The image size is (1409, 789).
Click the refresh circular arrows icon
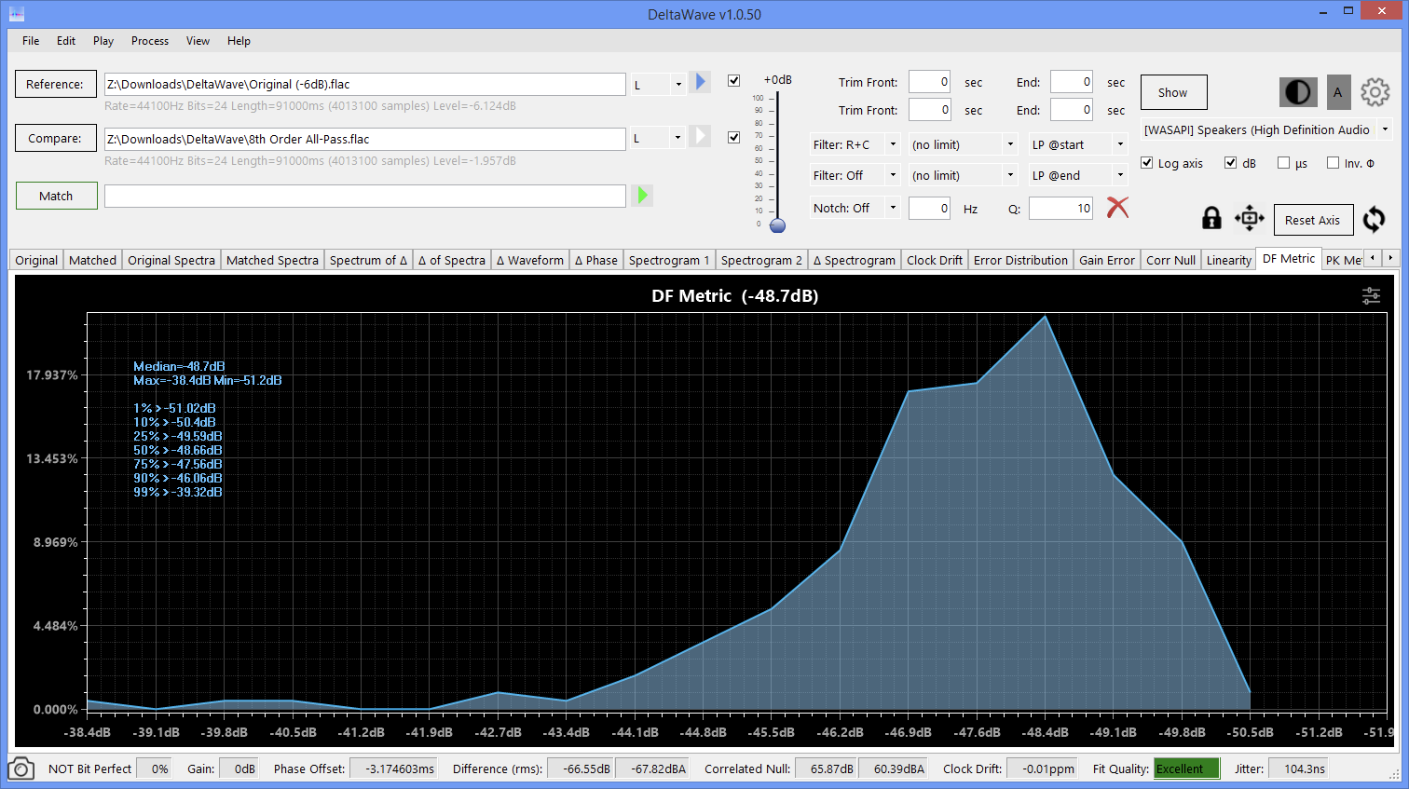[1374, 219]
